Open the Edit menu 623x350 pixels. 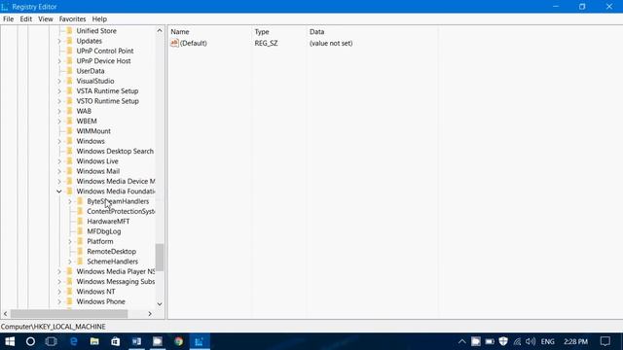[26, 19]
